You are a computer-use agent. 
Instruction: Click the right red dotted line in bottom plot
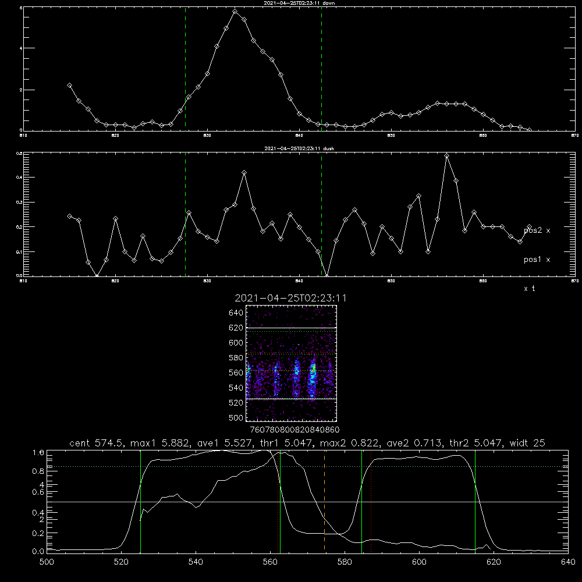371,501
